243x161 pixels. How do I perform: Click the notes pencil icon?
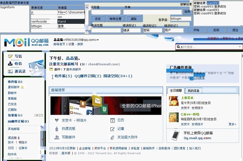pyautogui.click(x=112, y=129)
